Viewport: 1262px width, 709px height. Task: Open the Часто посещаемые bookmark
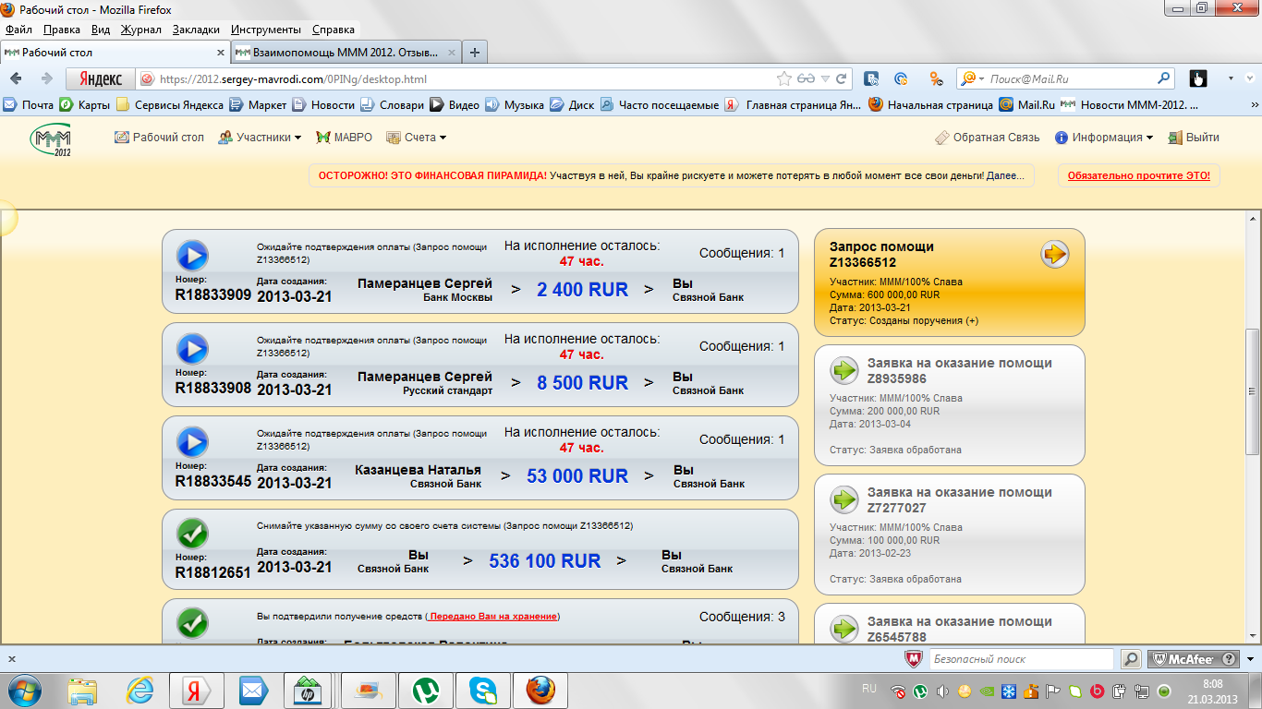pyautogui.click(x=660, y=105)
